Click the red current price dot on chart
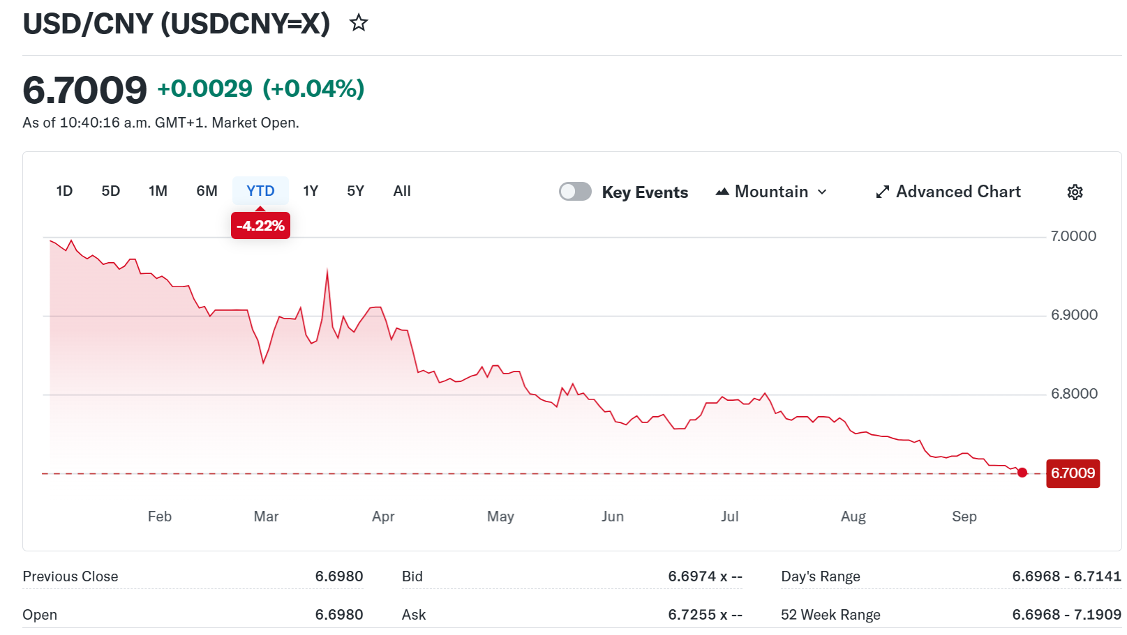This screenshot has width=1127, height=635. 1022,473
